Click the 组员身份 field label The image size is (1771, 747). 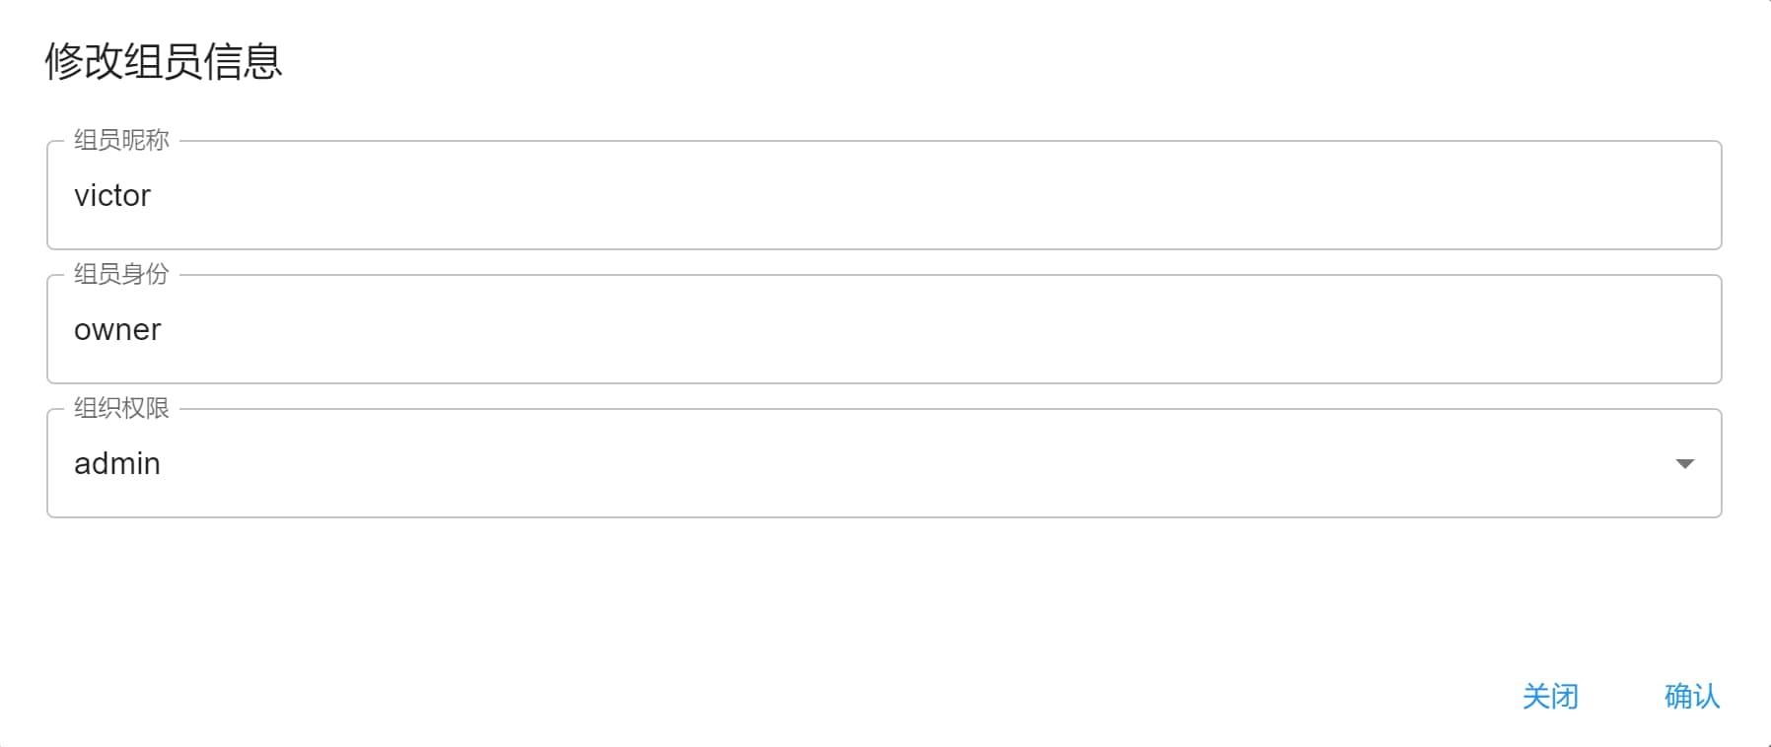click(x=121, y=274)
